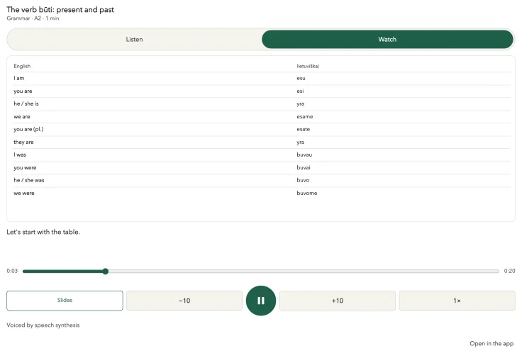Skip forward with the +10 button

point(337,301)
